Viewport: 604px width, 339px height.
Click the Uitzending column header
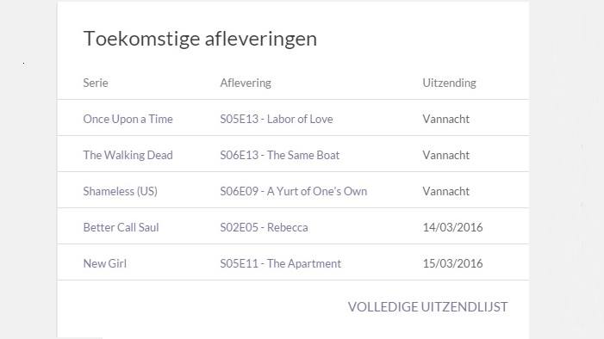[449, 83]
